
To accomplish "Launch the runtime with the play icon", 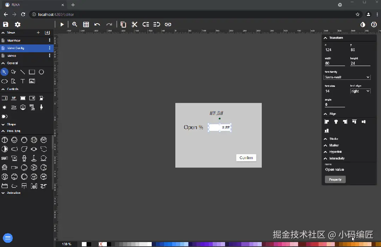I will 62,24.
